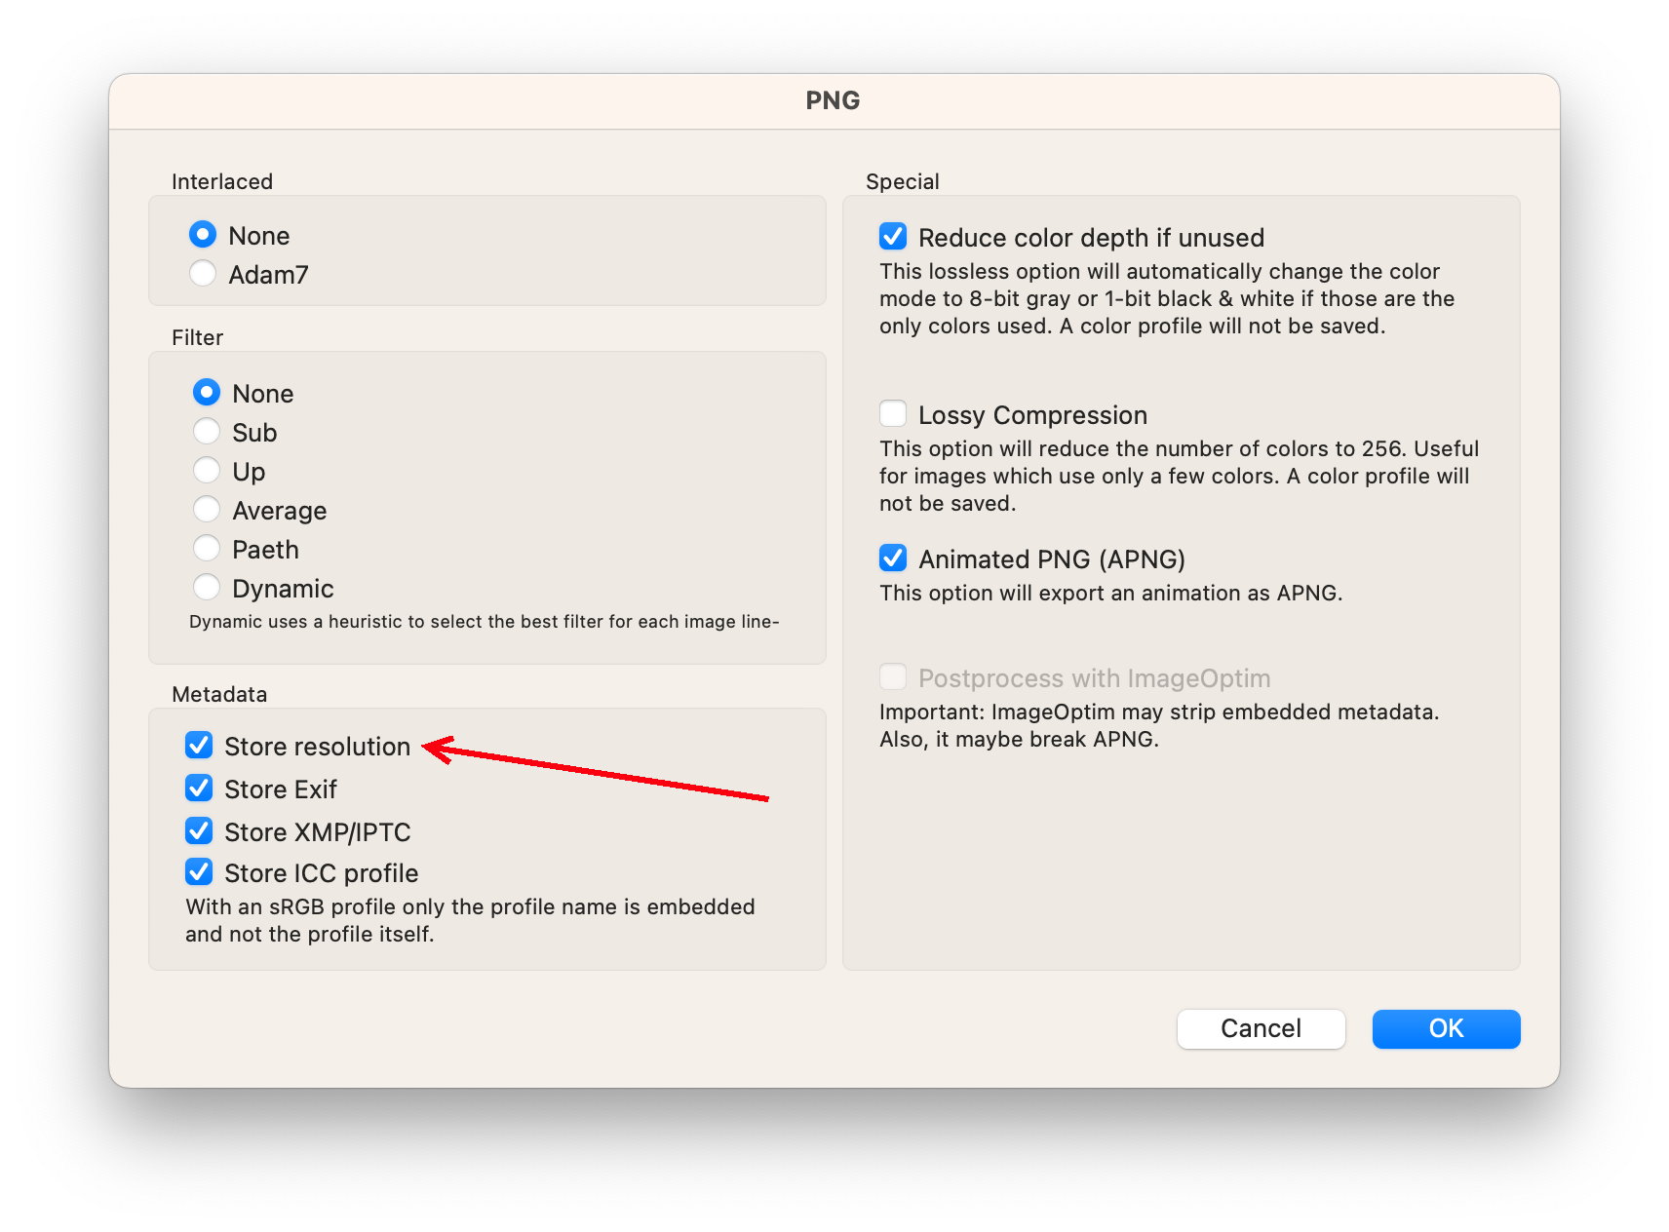Enable Lossy Compression checkbox
Screen dimensions: 1669x1232
893,414
